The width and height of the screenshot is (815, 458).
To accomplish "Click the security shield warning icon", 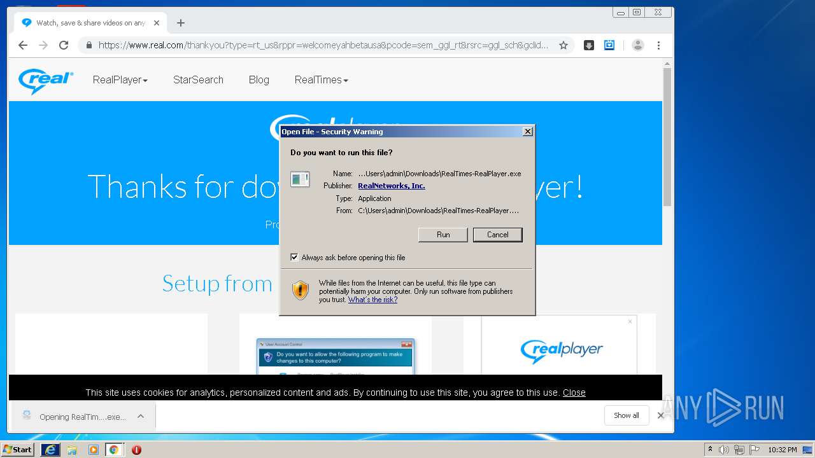I will tap(301, 290).
